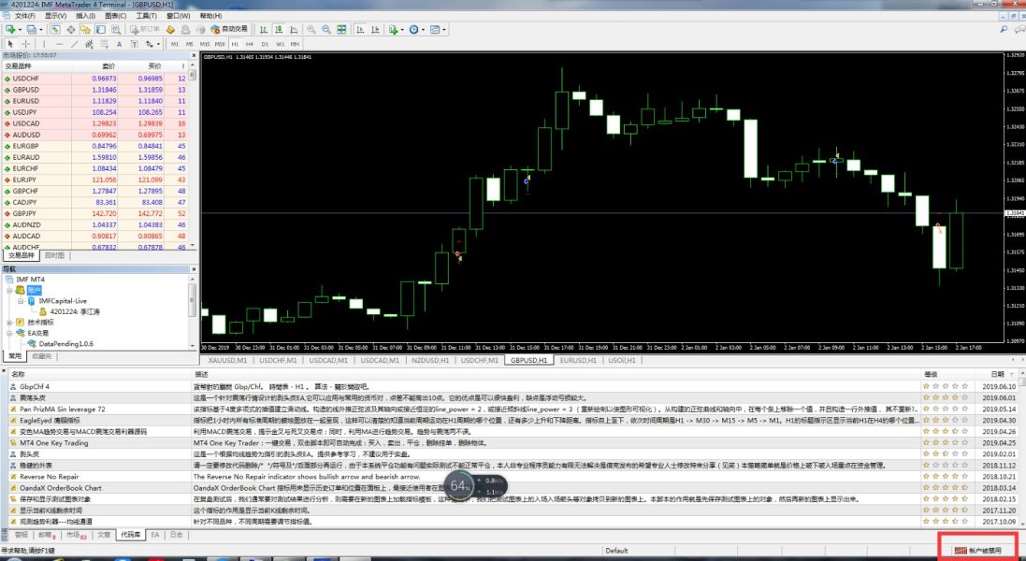Toggle the Market Watch window icon
The height and width of the screenshot is (561, 1026).
tap(55, 29)
